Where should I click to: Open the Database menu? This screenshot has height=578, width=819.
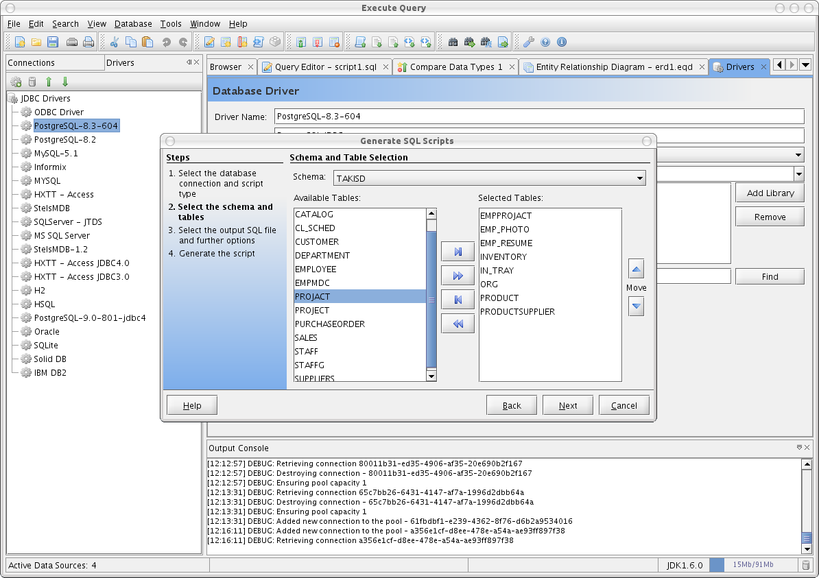pos(132,23)
